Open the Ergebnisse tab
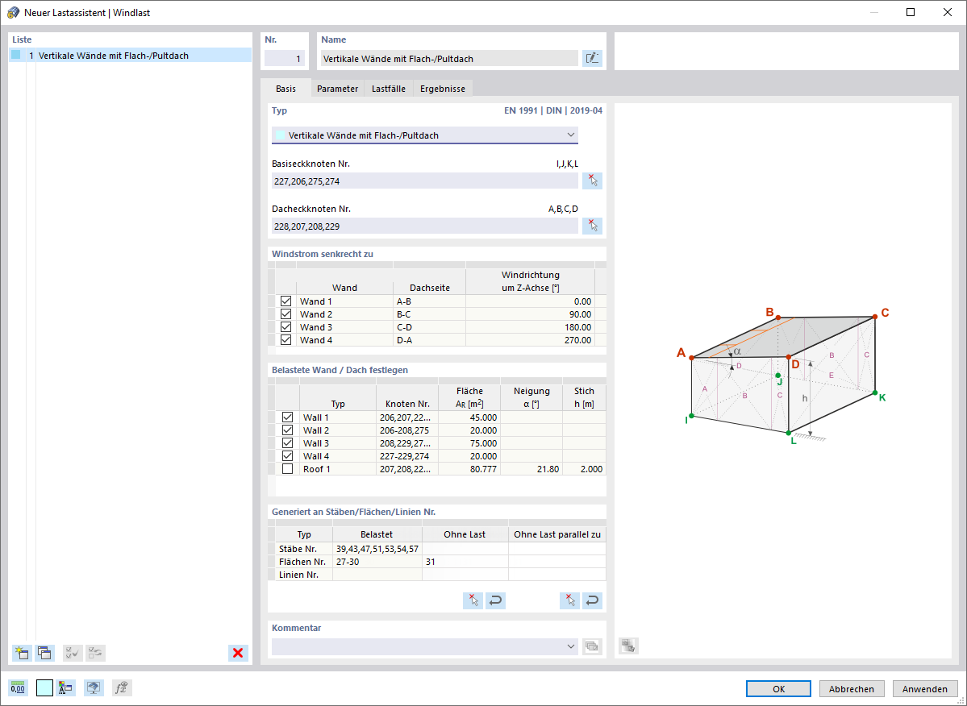The height and width of the screenshot is (706, 967). coord(443,89)
